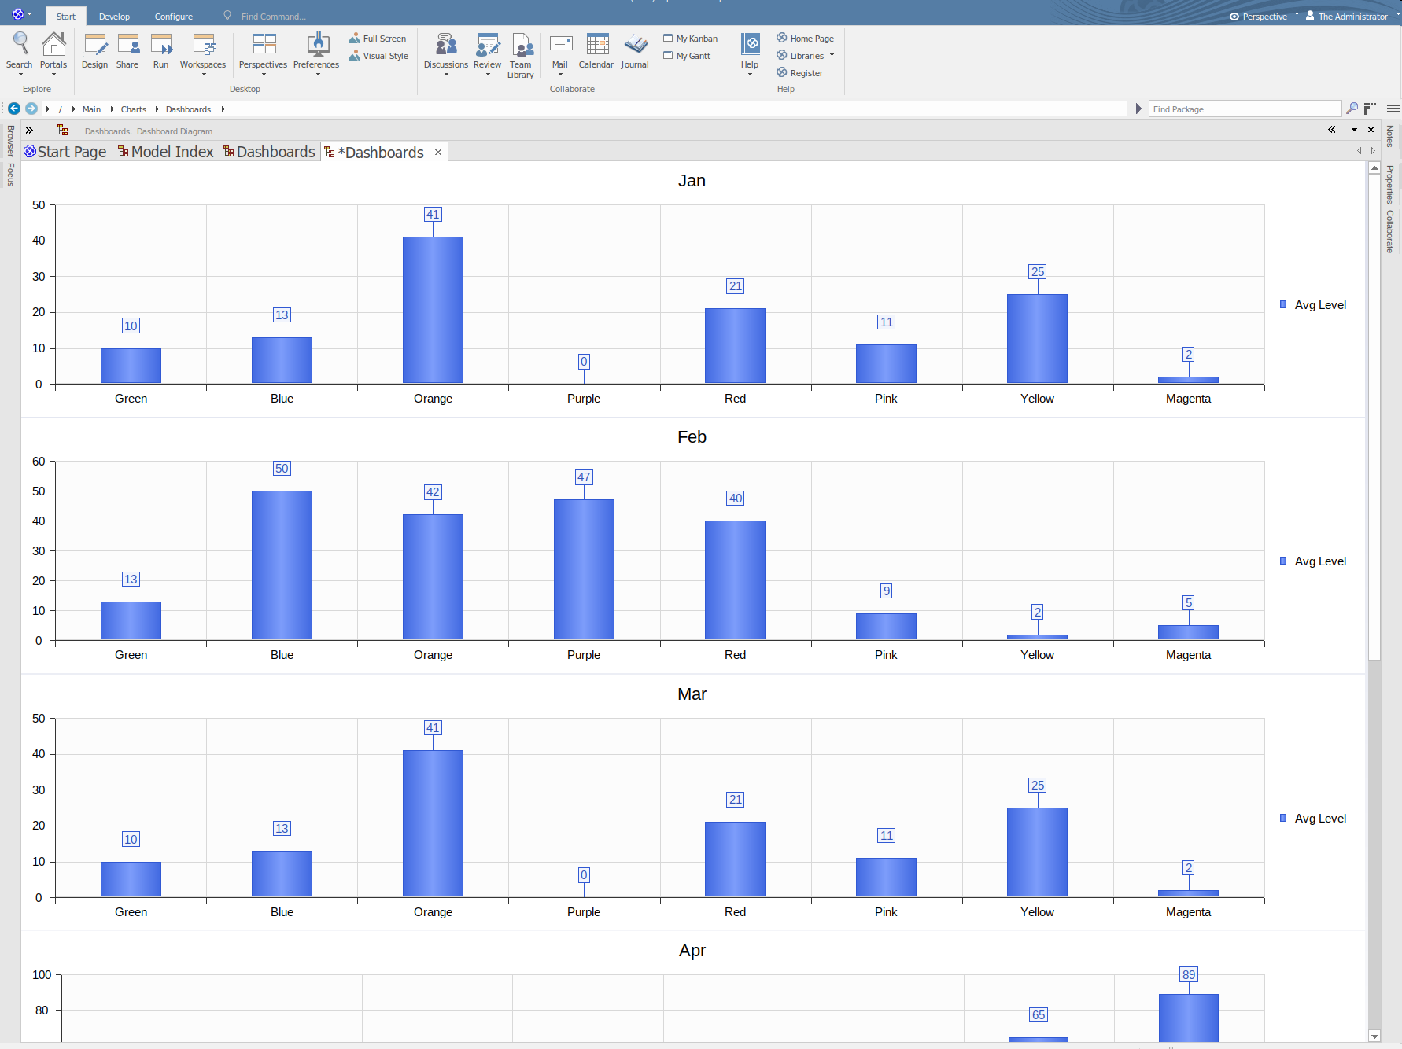Click the Share ribbon icon

(127, 52)
